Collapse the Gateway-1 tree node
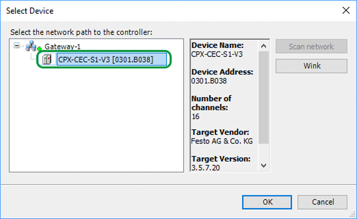The height and width of the screenshot is (219, 357). tap(17, 46)
